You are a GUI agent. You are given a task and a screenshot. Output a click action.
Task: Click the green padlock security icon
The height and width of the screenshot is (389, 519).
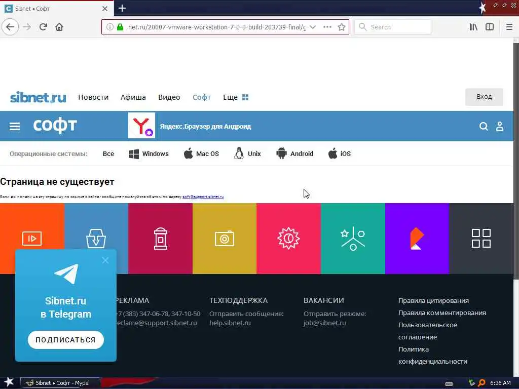pos(120,27)
